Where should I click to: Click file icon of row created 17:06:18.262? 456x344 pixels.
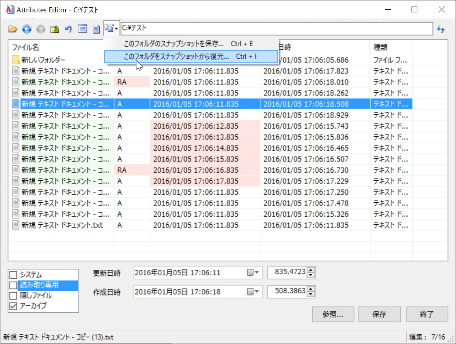click(16, 93)
